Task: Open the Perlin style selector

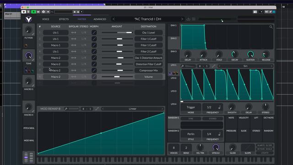Action: [x=191, y=134]
